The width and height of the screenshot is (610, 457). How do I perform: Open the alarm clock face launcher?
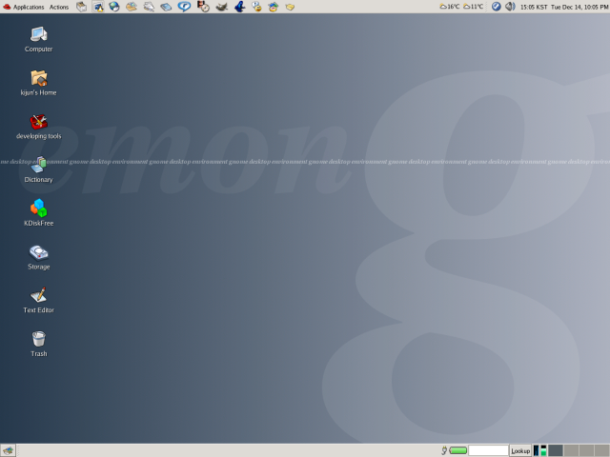click(274, 7)
